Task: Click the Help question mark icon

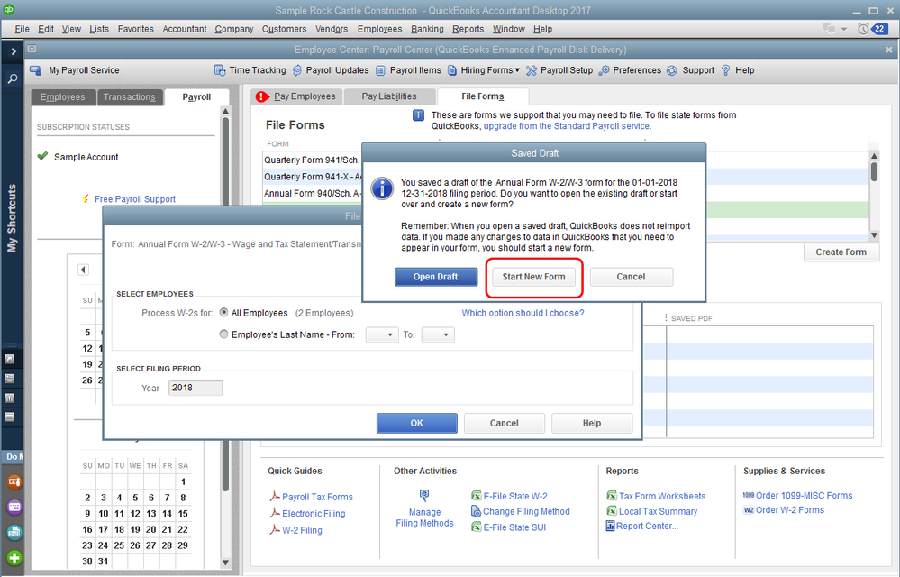Action: (725, 70)
